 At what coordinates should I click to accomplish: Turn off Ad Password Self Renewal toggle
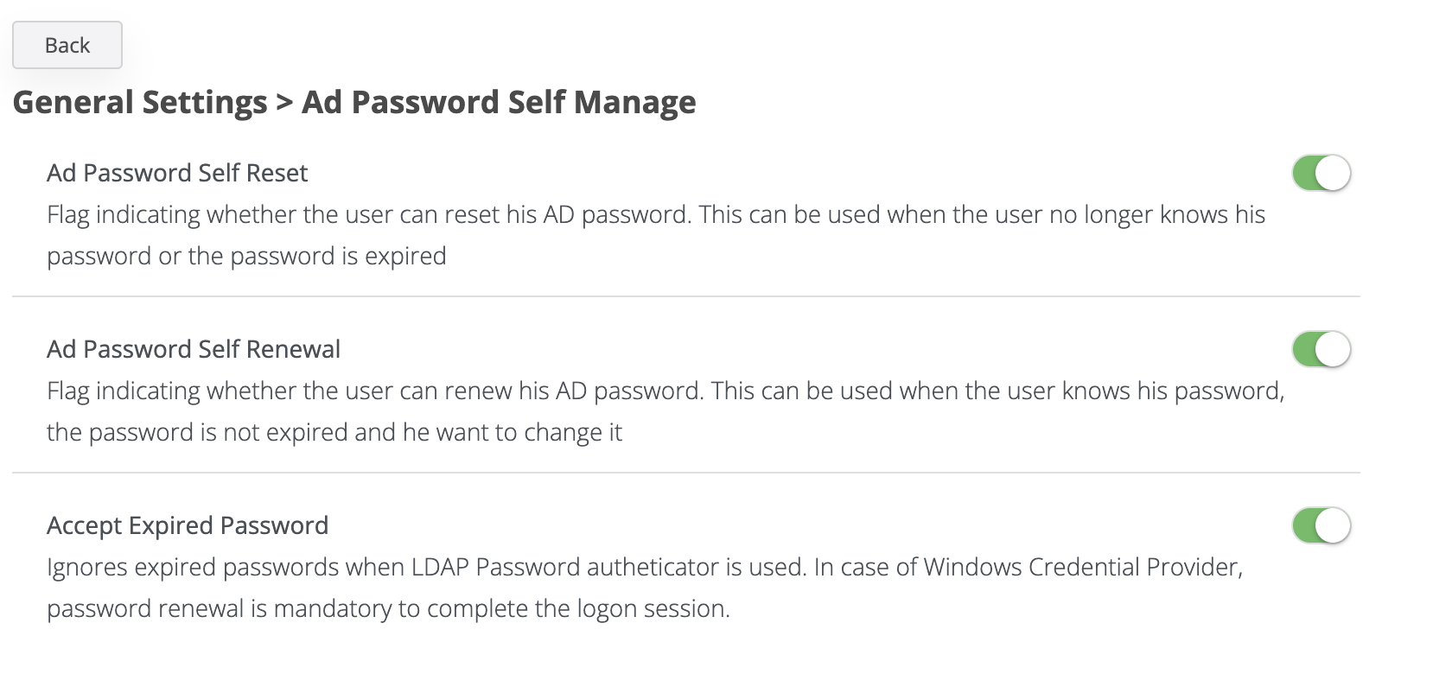point(1321,349)
